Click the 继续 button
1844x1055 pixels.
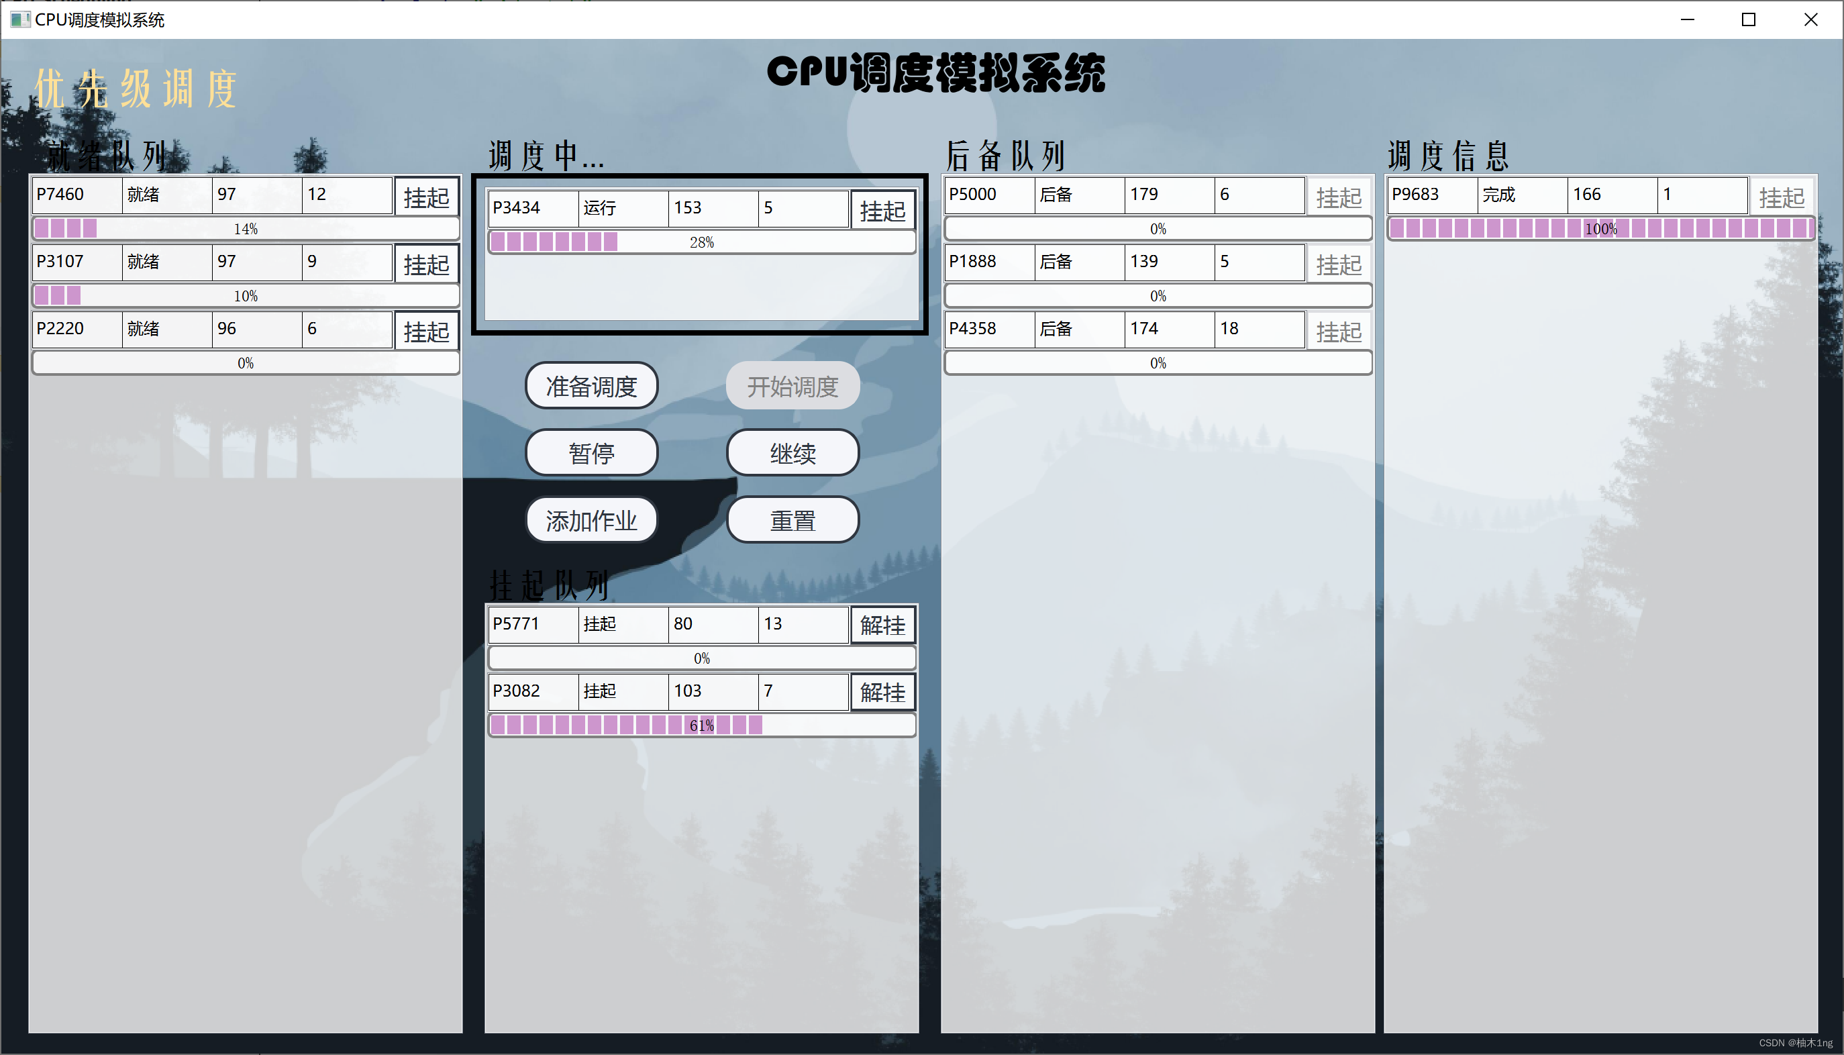pos(792,454)
